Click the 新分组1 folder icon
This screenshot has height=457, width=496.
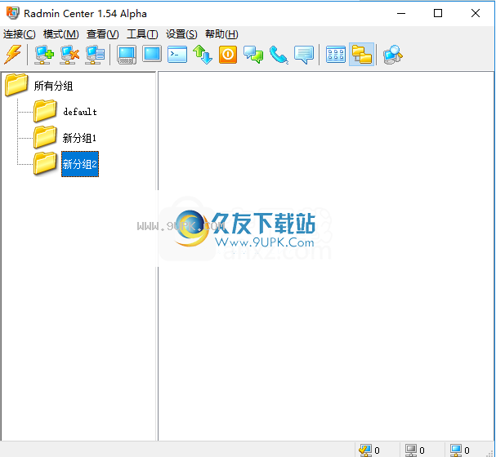[45, 137]
